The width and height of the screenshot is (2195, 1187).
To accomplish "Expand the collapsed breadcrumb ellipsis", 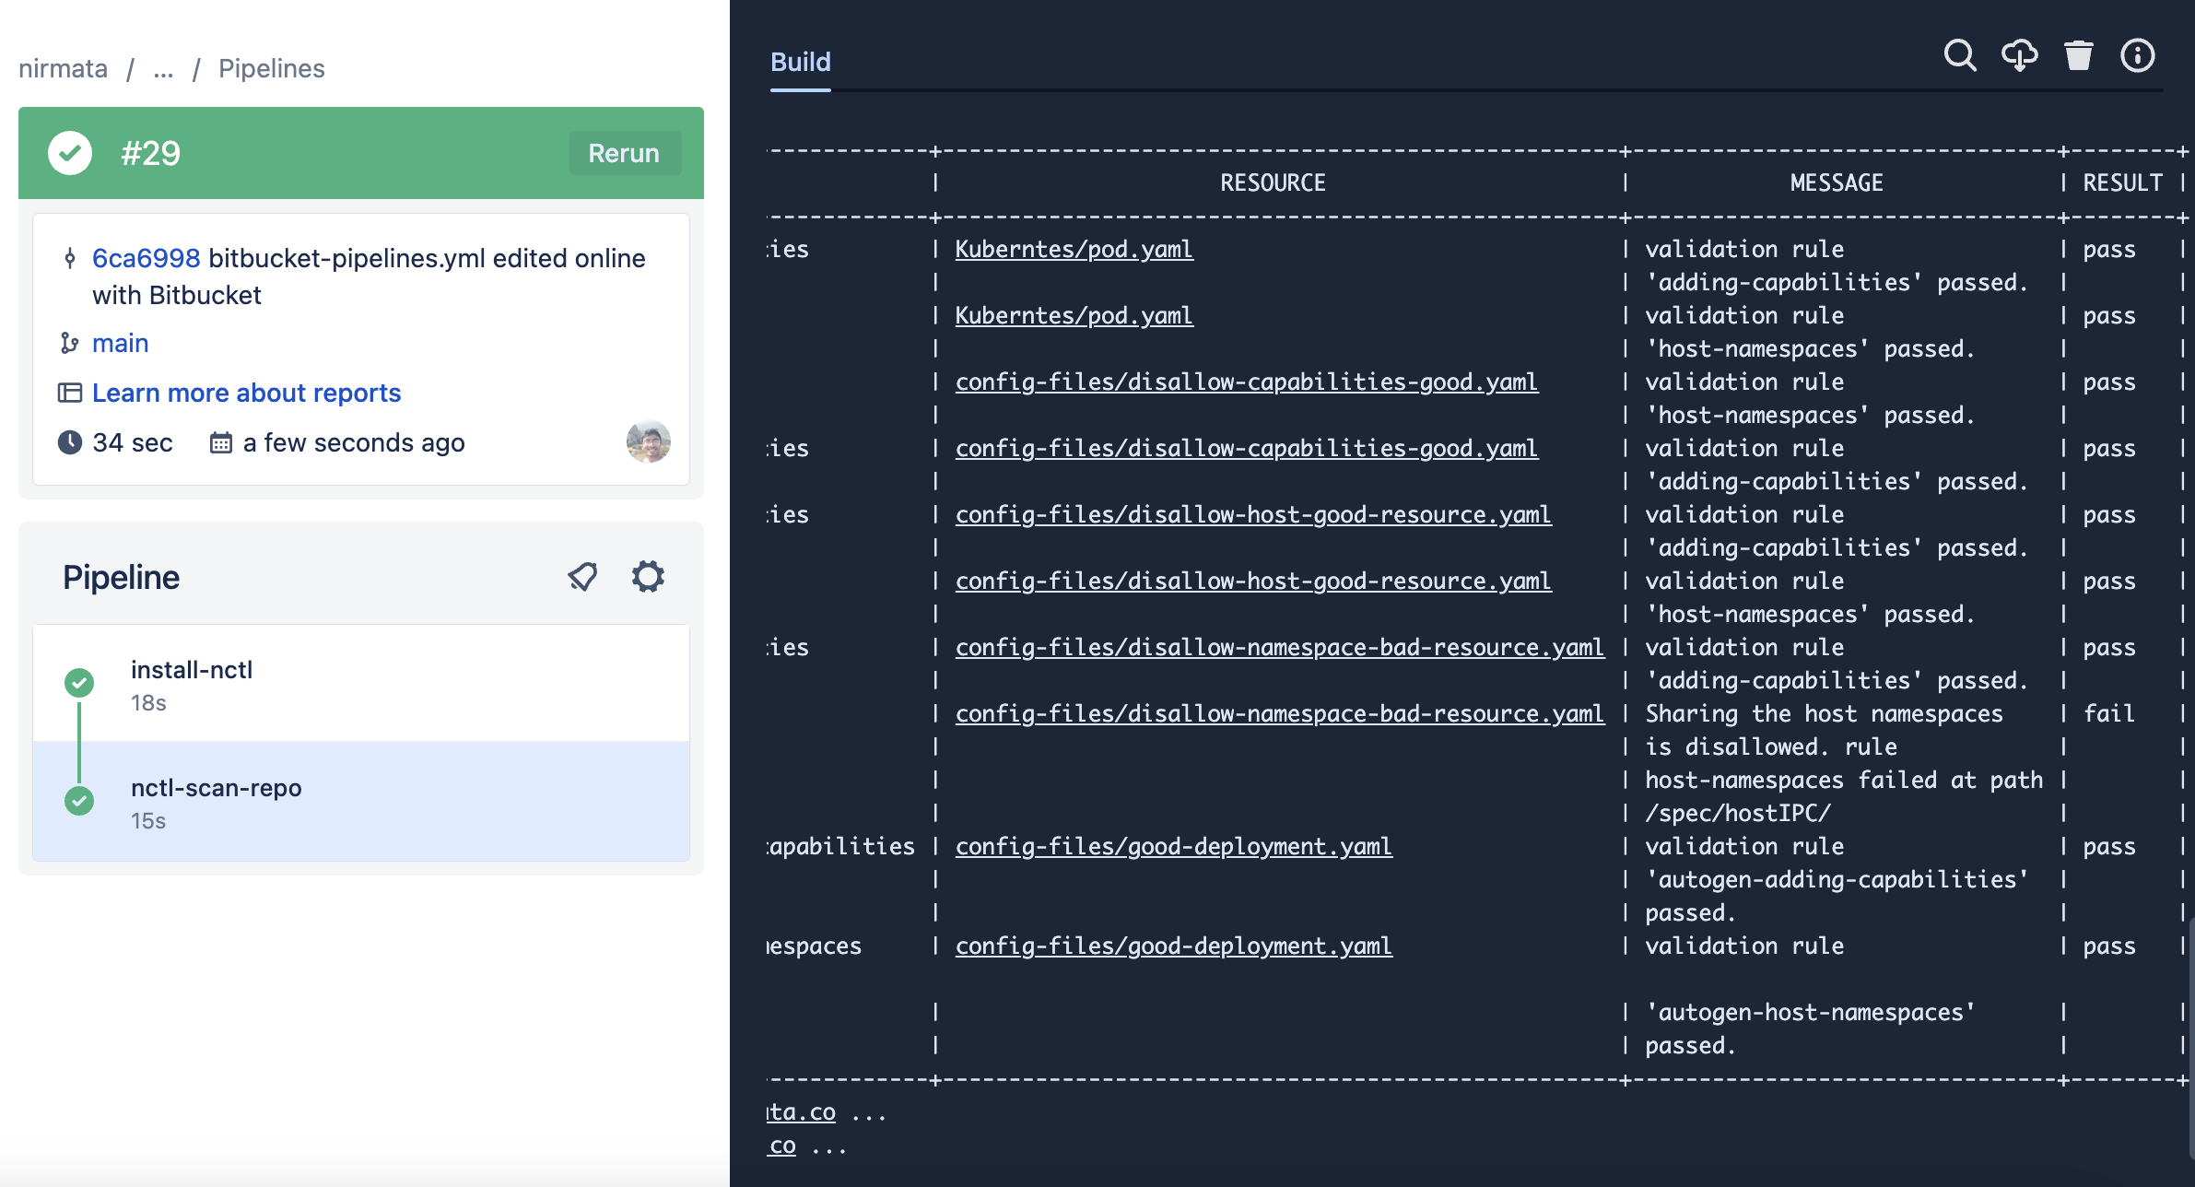I will 163,68.
